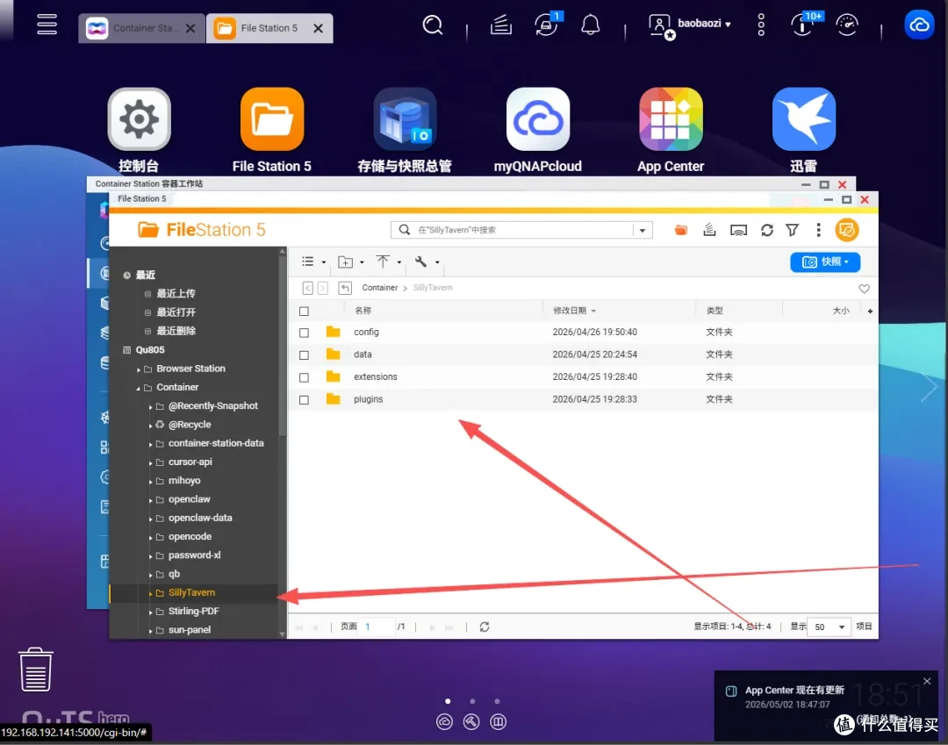Open the baobaozi user account dropdown

[x=691, y=25]
